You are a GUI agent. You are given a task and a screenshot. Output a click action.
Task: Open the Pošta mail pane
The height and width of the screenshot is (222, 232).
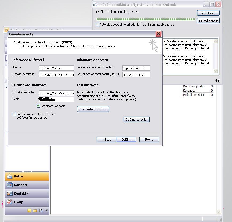(x=27, y=176)
